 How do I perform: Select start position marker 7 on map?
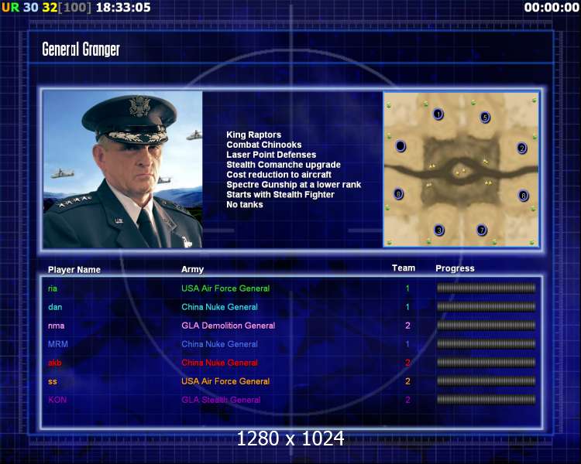click(x=481, y=230)
